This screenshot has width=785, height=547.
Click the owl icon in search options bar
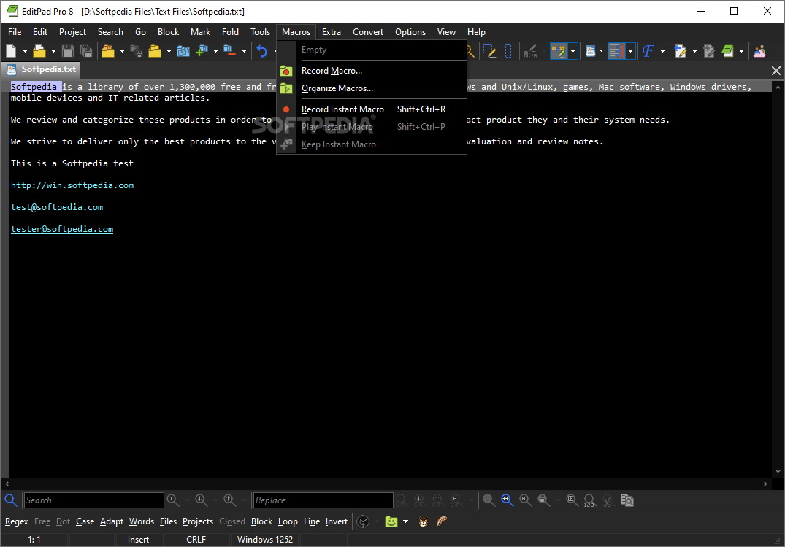point(423,521)
